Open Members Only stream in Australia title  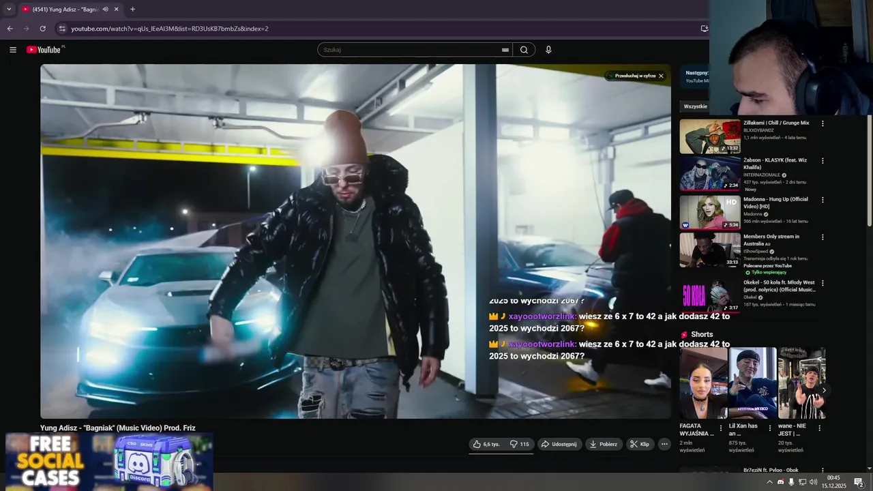click(771, 240)
